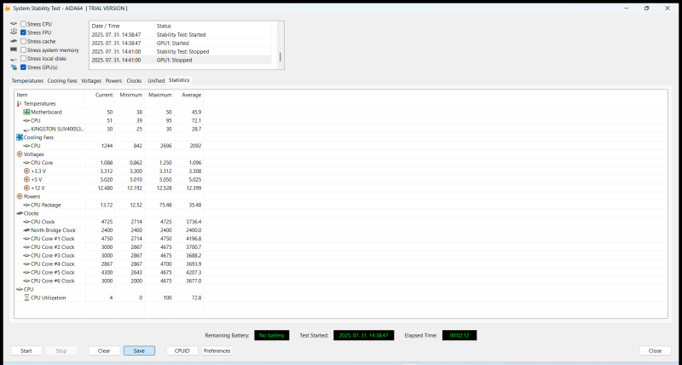Click the Clear button
The height and width of the screenshot is (365, 682).
tap(104, 351)
